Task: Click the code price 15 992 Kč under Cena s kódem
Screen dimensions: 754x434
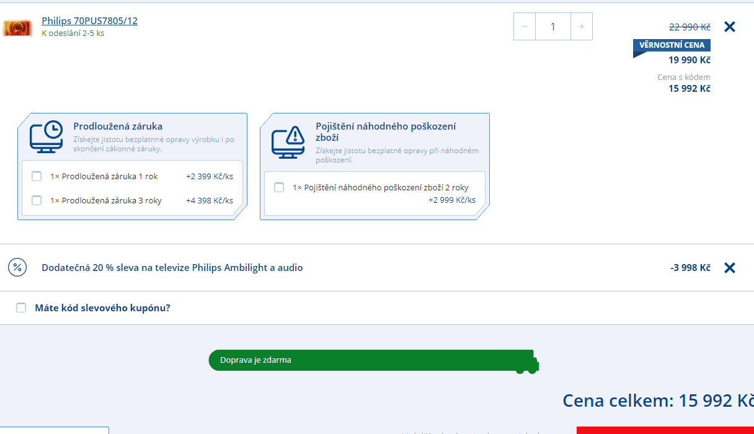Action: [x=690, y=89]
